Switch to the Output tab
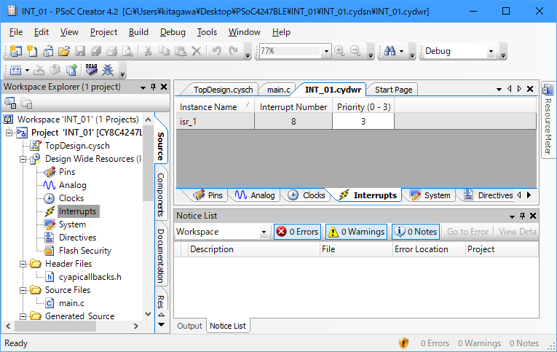Screen dimensions: 557x352 coord(190,326)
